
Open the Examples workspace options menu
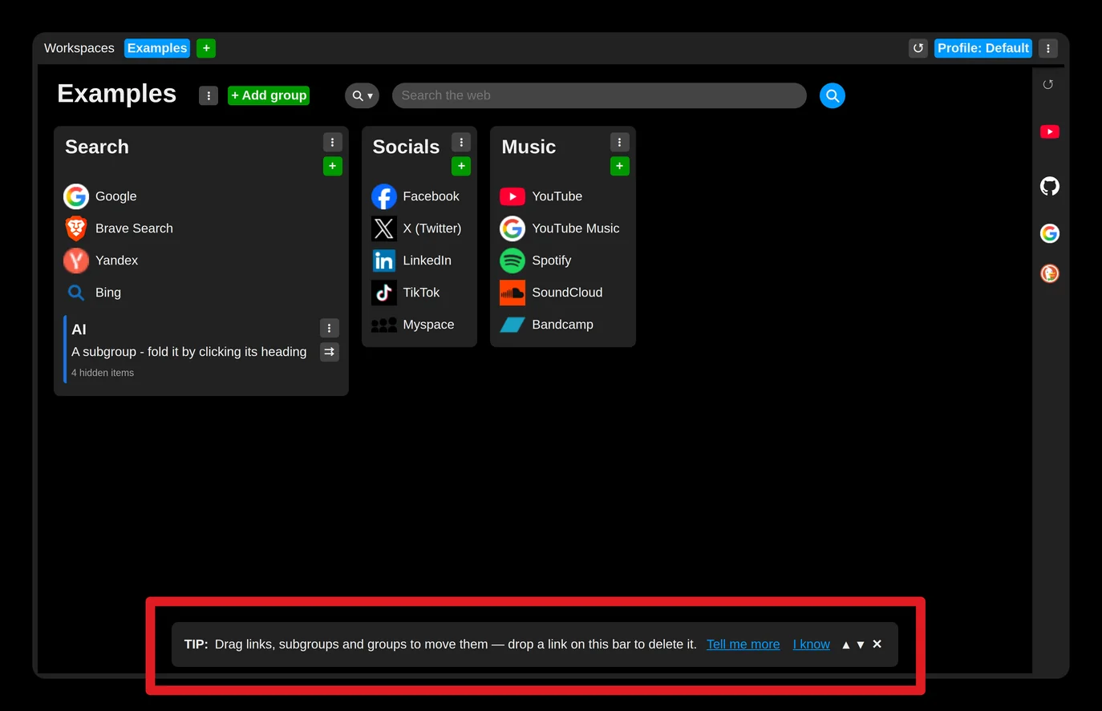click(209, 95)
